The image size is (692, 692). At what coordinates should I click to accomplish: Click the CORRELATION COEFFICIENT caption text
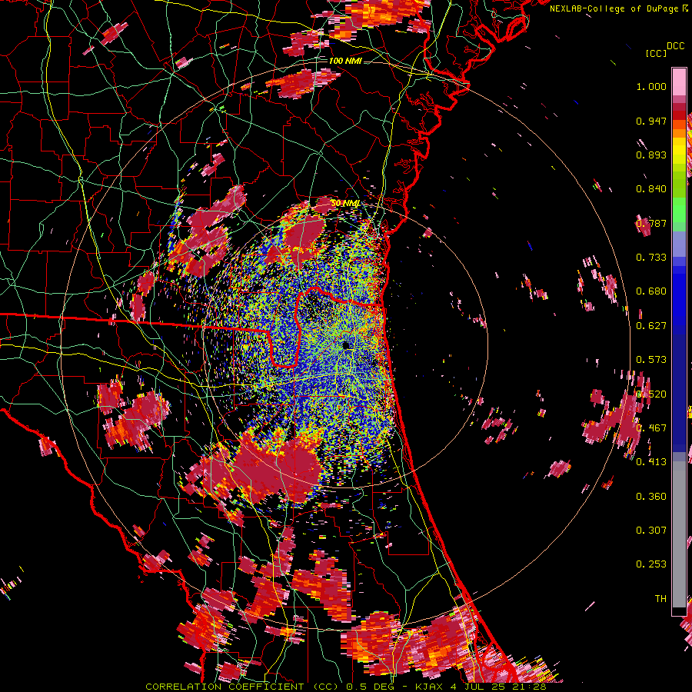tap(225, 687)
